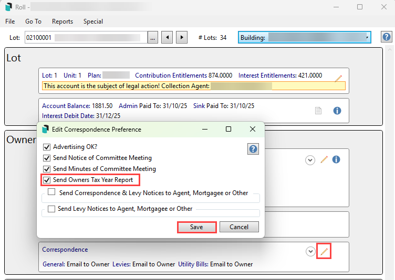The height and width of the screenshot is (280, 395).
Task: Expand Correspondence section chevron
Action: 310,251
